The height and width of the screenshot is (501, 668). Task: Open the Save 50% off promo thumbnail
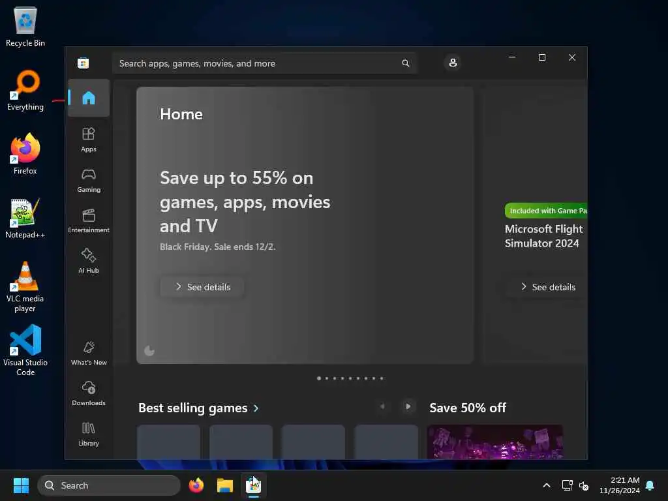495,442
